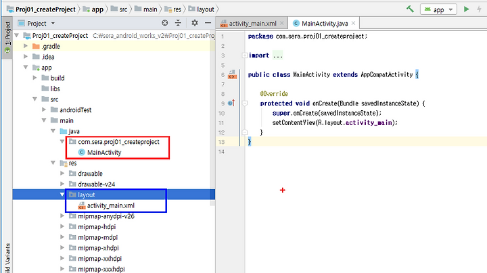Click line number 14 in the gutter
Viewport: 487px width, 273px height.
(x=221, y=151)
